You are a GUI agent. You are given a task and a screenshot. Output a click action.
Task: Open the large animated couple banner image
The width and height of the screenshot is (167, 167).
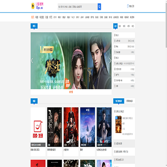(71, 61)
